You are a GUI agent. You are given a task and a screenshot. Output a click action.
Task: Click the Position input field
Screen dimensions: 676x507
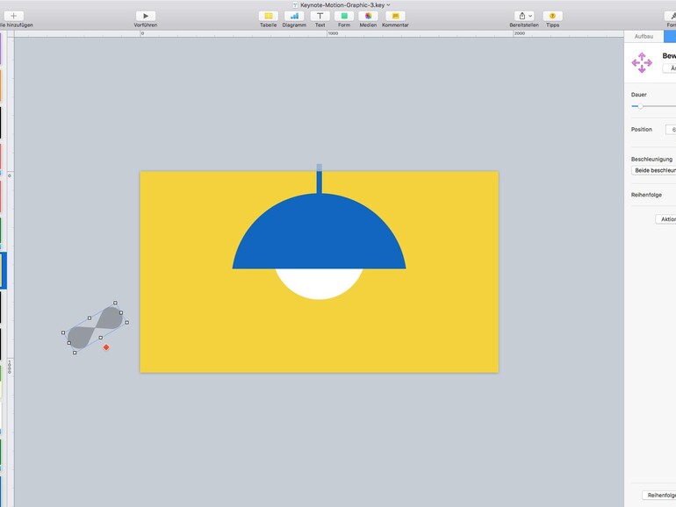coord(671,129)
